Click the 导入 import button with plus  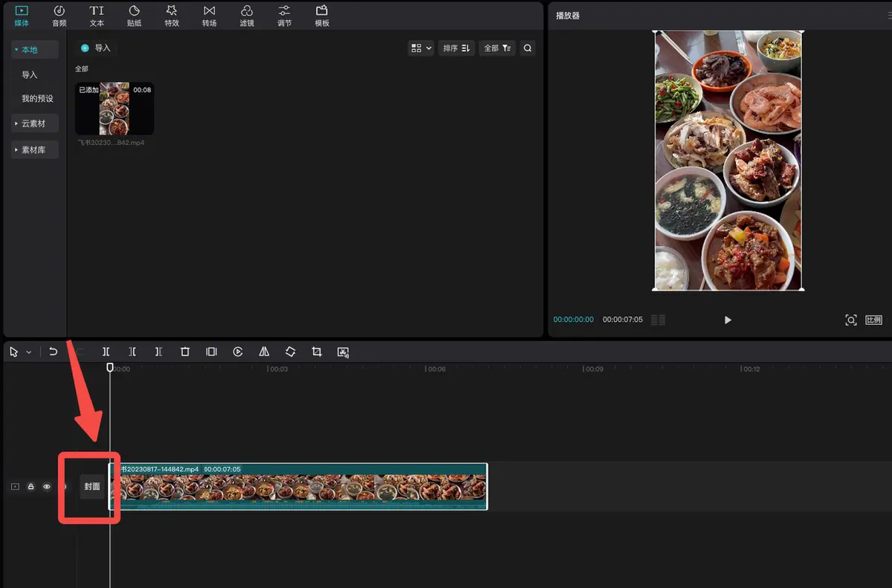click(x=96, y=48)
